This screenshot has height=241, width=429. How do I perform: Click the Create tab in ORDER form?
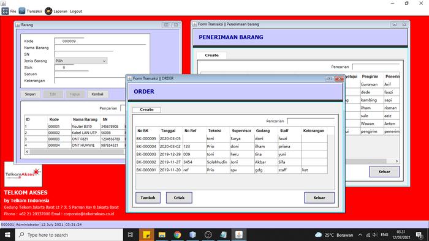point(146,109)
